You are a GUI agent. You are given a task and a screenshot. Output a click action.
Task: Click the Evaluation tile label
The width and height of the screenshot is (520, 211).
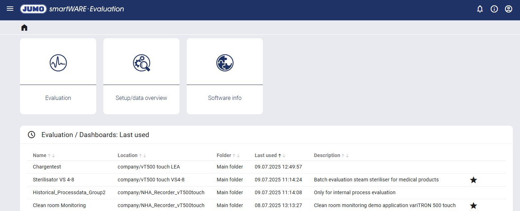pos(58,98)
